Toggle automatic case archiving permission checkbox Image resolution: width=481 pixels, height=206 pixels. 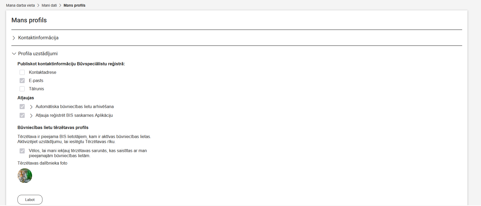point(22,107)
